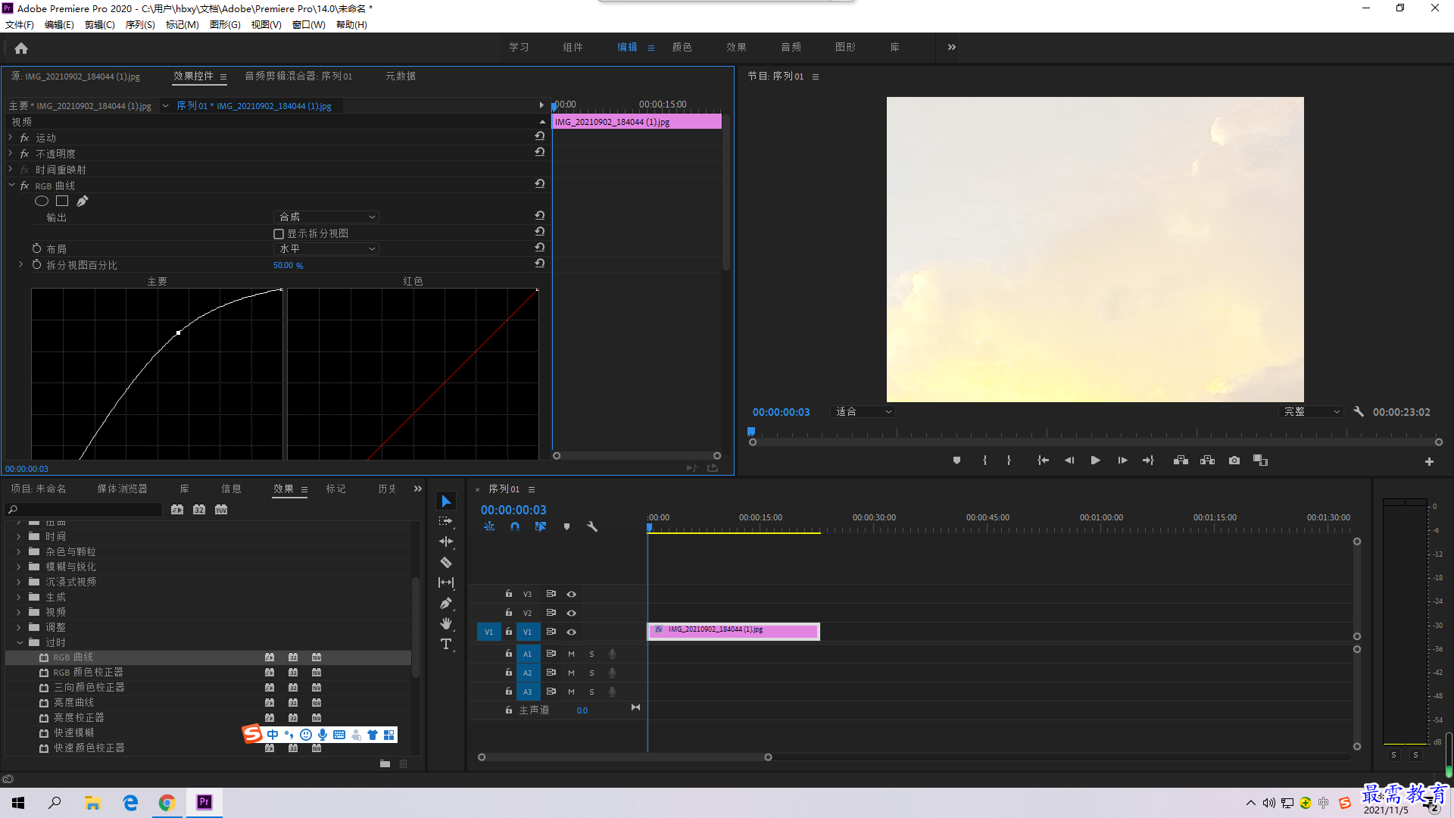Screen dimensions: 1454x818
Task: Create ellipse mask for RGB curves
Action: pos(42,201)
